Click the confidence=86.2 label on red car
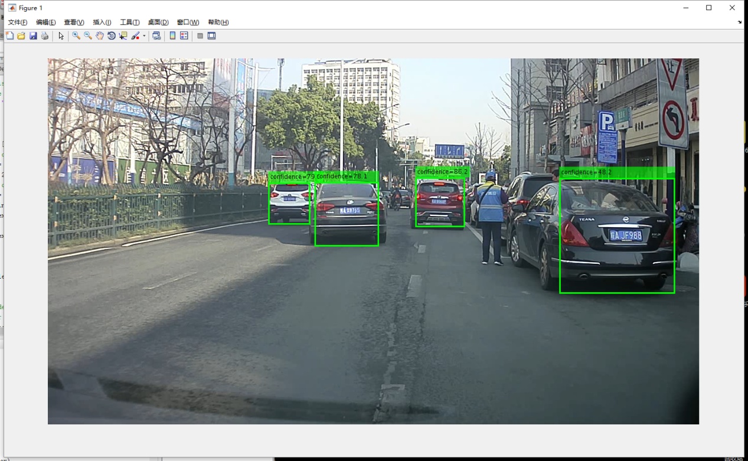 point(442,172)
